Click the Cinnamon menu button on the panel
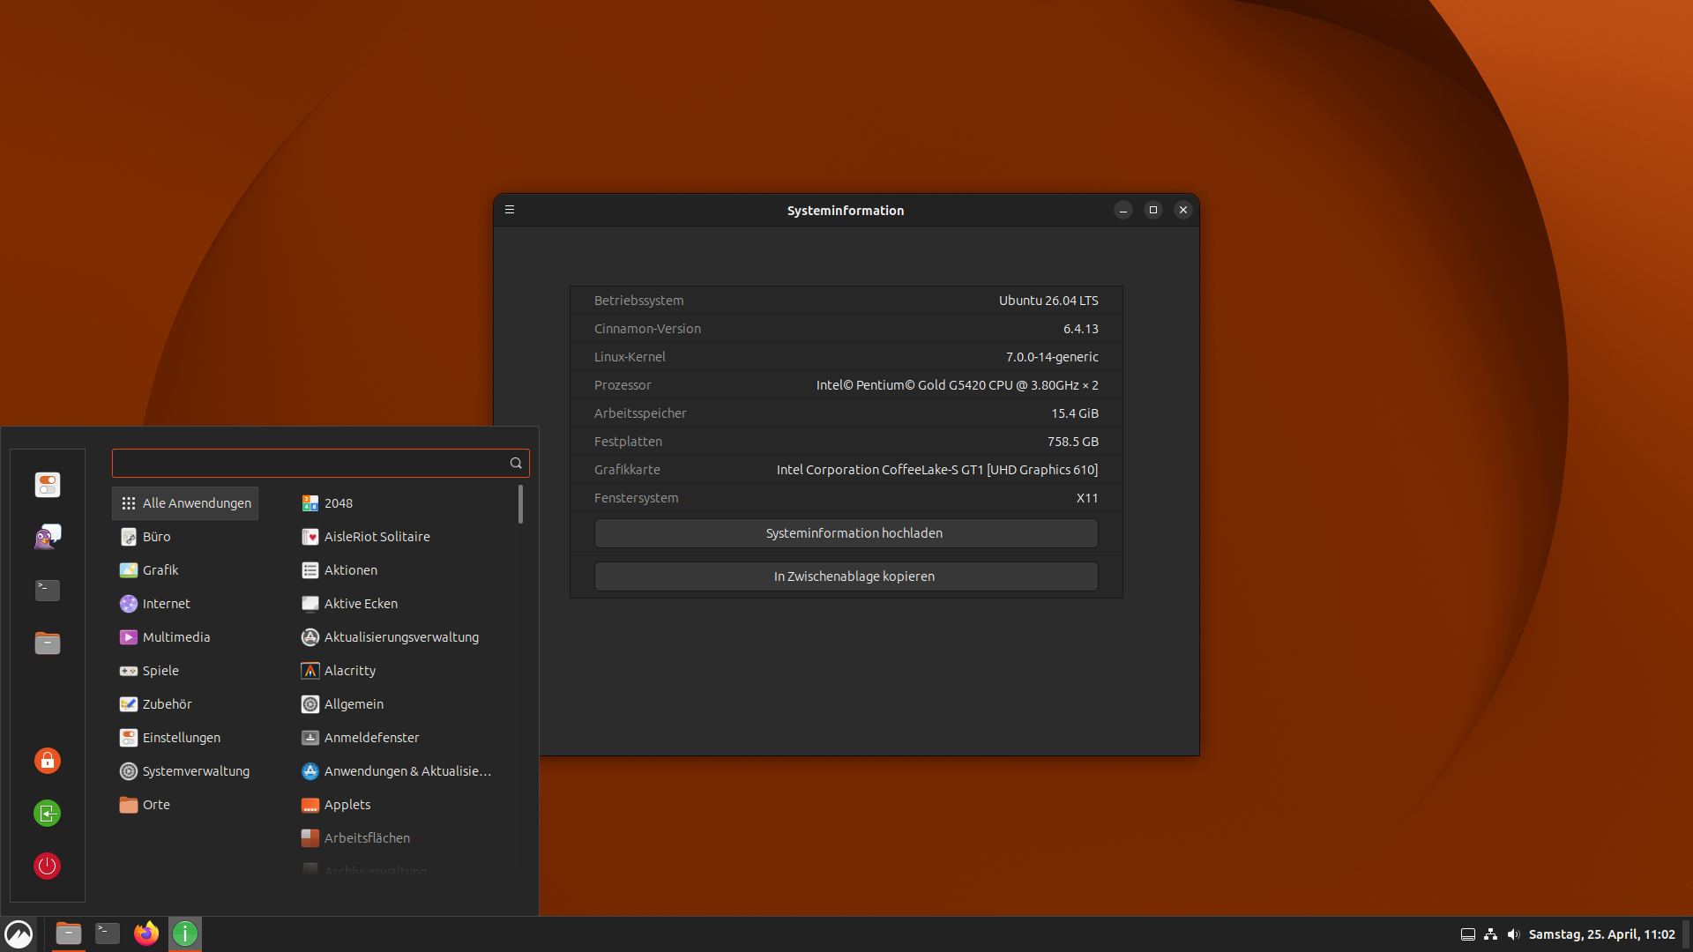The height and width of the screenshot is (952, 1693). tap(19, 934)
